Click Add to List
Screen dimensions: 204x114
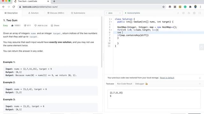point(41,25)
